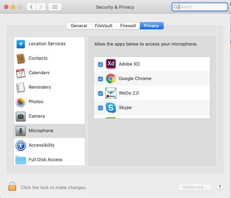Click the Advanced... button
The height and width of the screenshot is (198, 231).
[x=195, y=187]
